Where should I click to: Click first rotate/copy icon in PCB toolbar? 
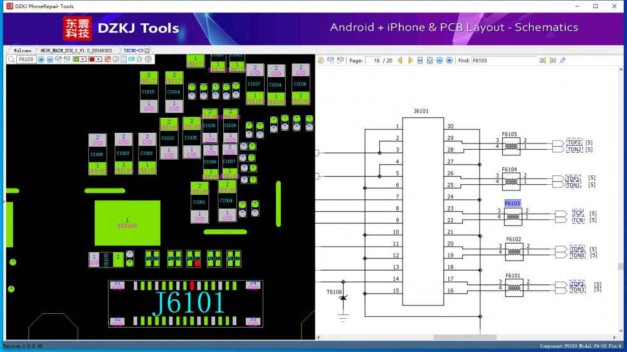point(58,60)
